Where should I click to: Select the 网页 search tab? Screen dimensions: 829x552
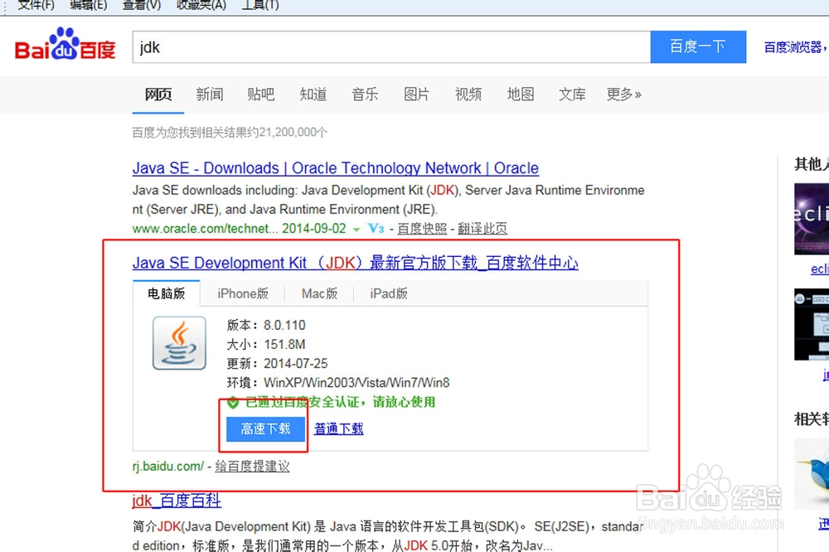(158, 94)
